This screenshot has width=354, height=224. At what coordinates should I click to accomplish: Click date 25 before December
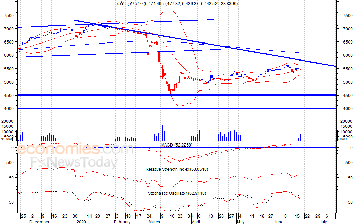point(23,216)
